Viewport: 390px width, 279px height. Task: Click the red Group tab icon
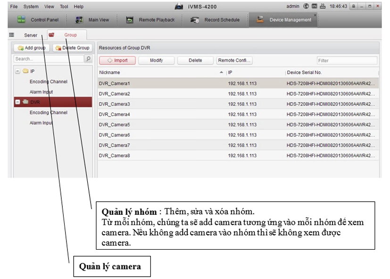coord(51,35)
